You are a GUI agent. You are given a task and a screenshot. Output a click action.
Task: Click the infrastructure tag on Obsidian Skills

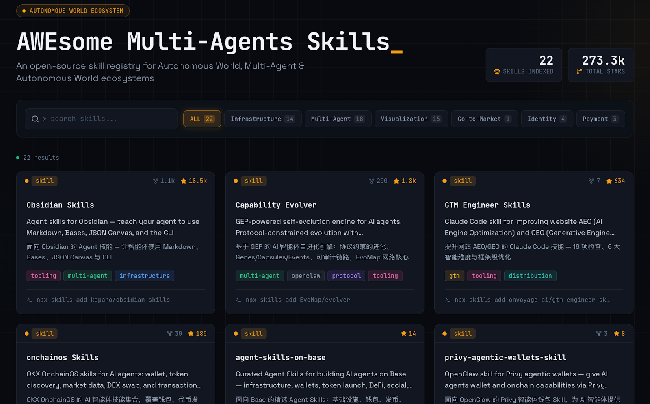[145, 276]
